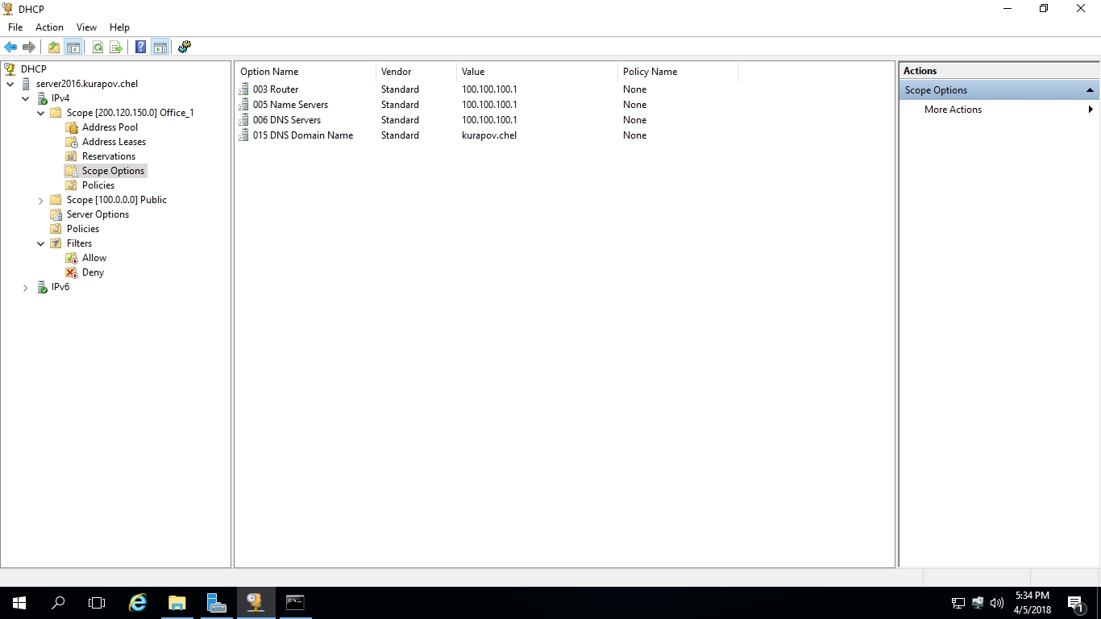1101x619 pixels.
Task: Click the Deny filter icon
Action: (x=72, y=272)
